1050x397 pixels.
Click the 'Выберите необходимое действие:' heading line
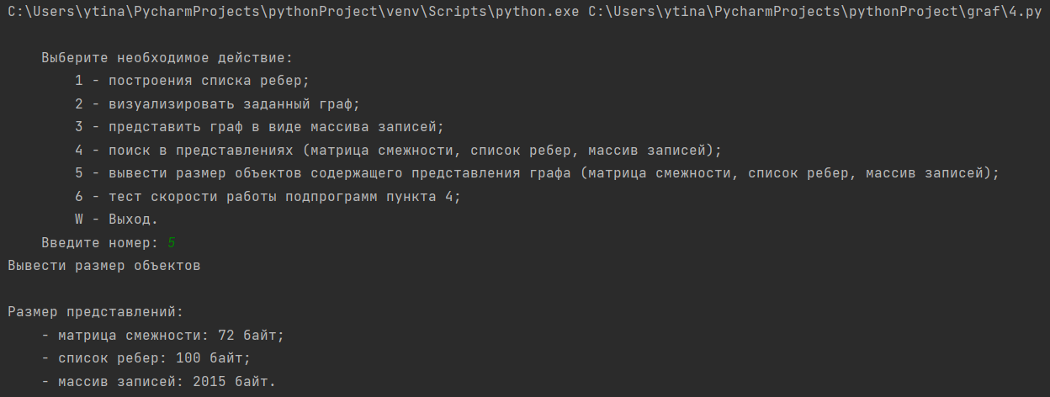[x=167, y=59]
